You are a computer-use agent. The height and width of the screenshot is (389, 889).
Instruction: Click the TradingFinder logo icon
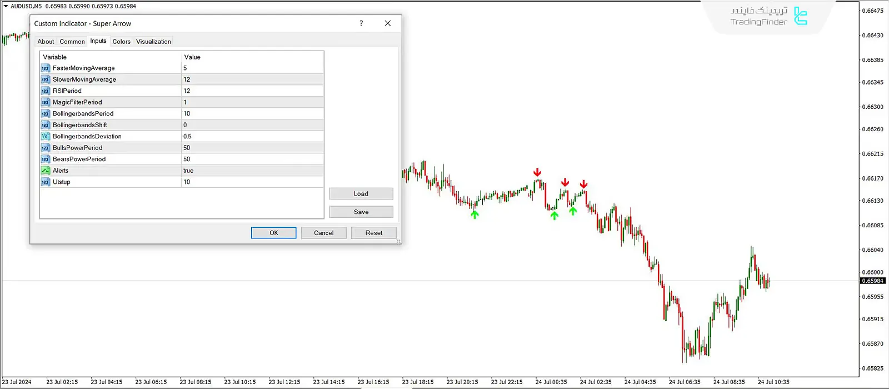[800, 16]
